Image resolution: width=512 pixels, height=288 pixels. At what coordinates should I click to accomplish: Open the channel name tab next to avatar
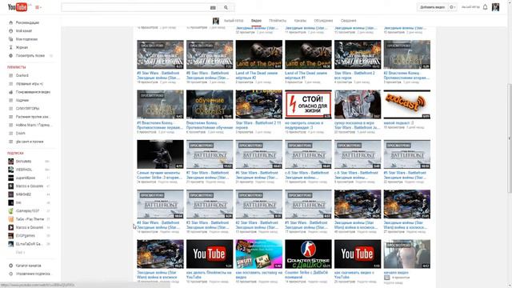pos(234,21)
